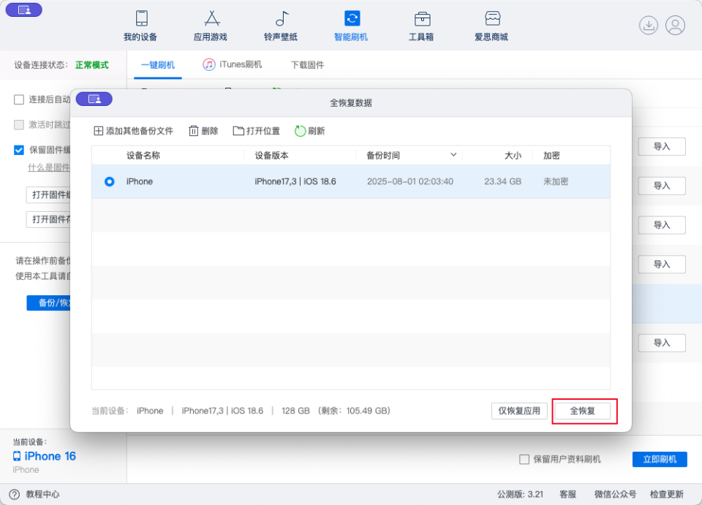Image resolution: width=702 pixels, height=505 pixels.
Task: Click the 仅恢复应用 button
Action: click(519, 411)
